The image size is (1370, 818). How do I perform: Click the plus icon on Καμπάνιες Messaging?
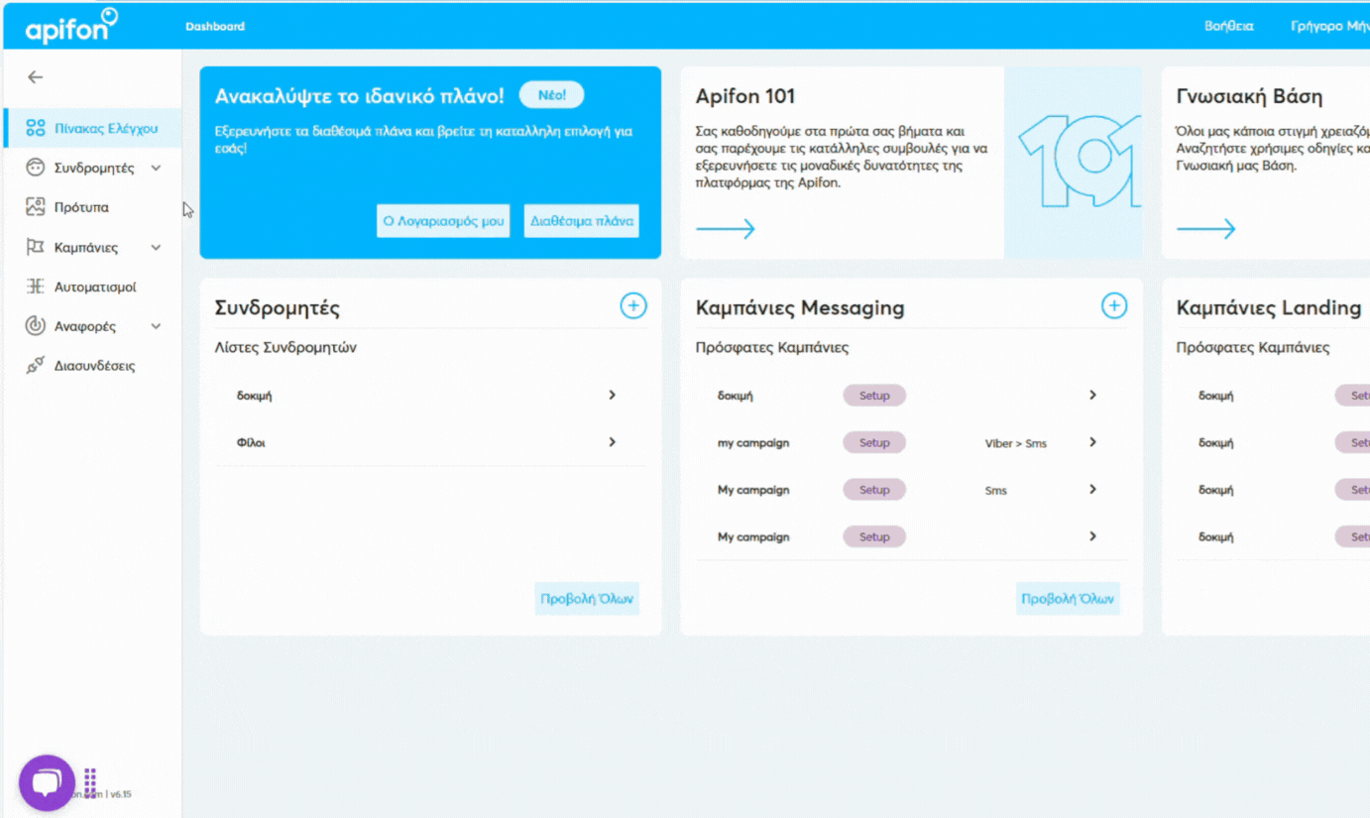pos(1114,305)
